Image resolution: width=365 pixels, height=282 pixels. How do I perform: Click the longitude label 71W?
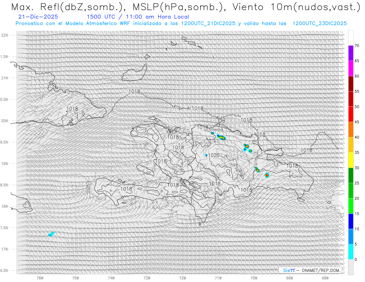click(x=218, y=278)
